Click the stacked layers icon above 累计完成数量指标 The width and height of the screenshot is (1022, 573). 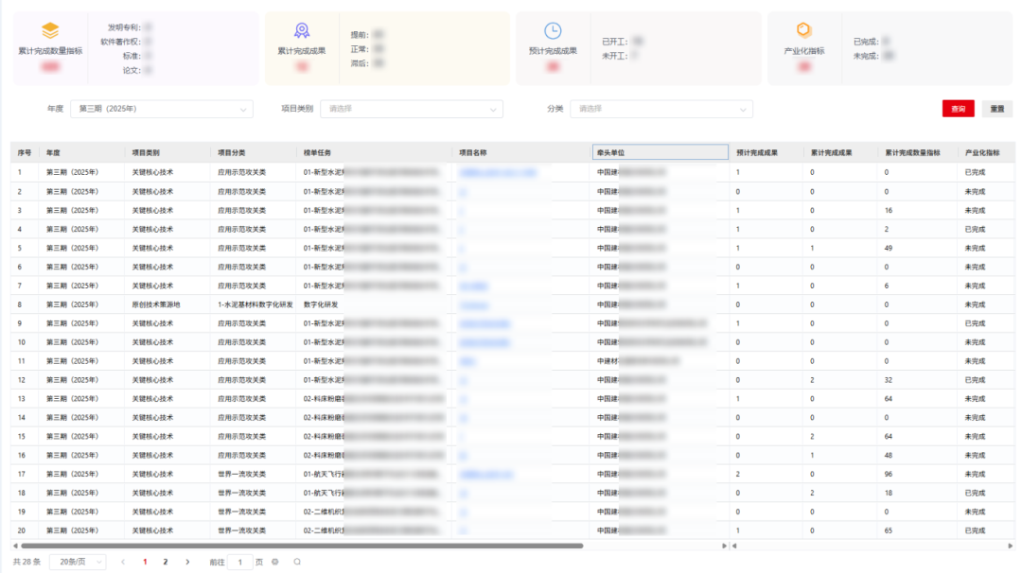(x=50, y=31)
